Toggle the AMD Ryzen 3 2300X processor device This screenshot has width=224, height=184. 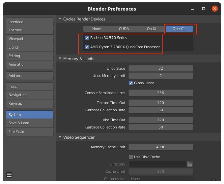tap(87, 47)
